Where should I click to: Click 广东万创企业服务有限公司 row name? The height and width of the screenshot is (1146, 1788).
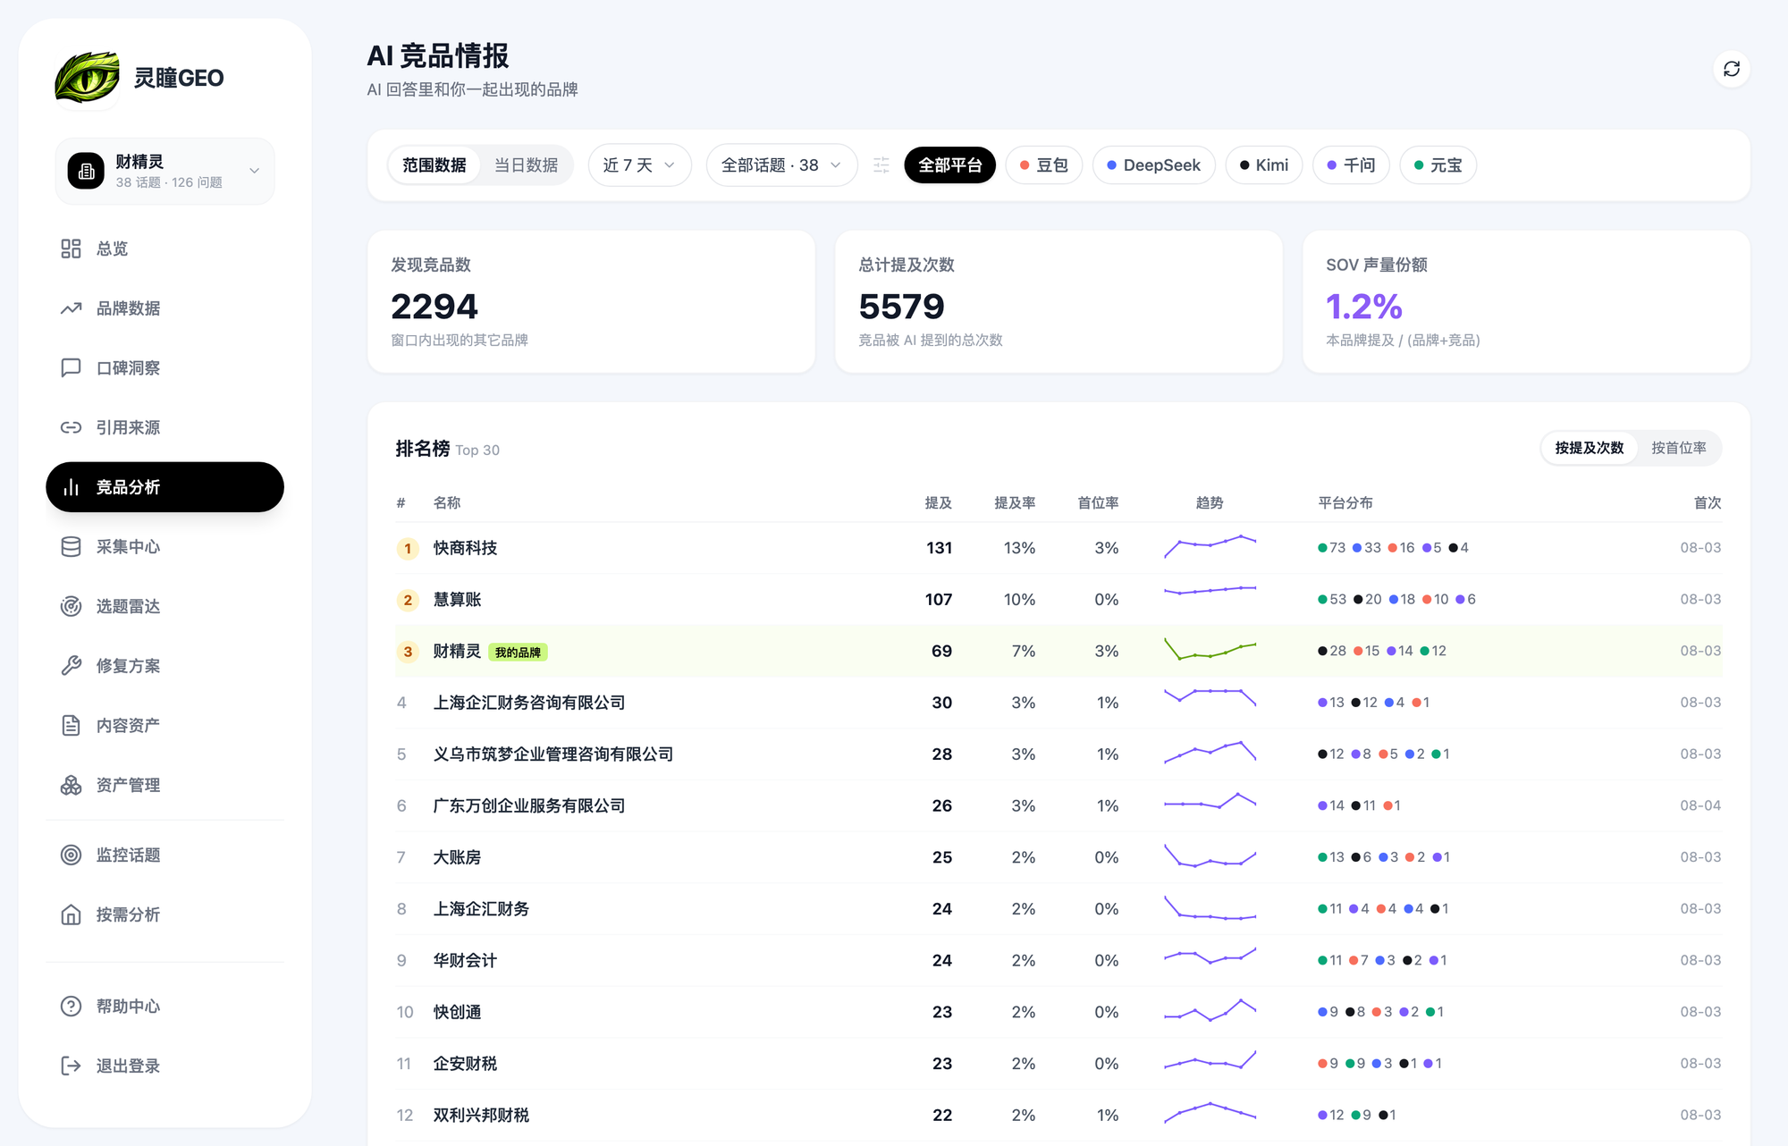click(529, 806)
